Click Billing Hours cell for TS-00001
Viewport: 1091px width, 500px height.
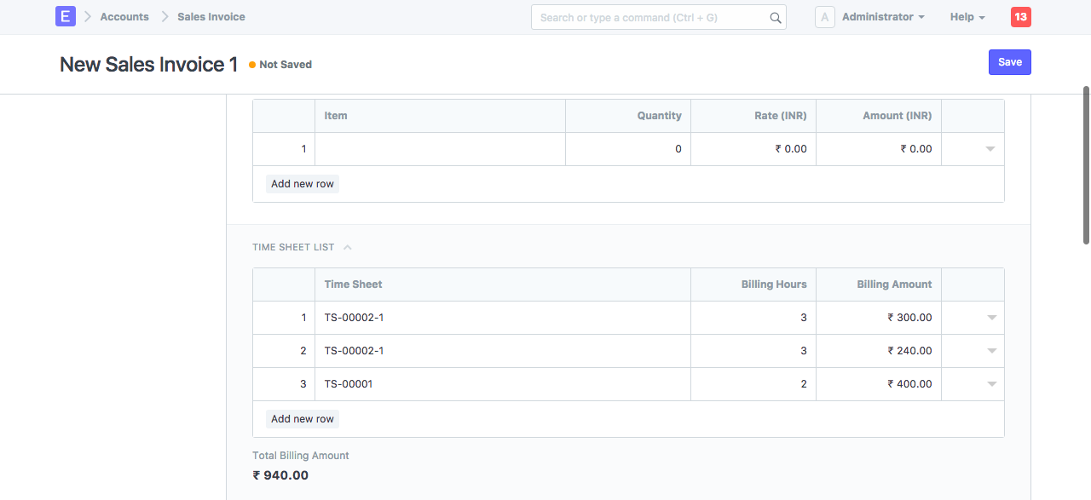tap(753, 384)
